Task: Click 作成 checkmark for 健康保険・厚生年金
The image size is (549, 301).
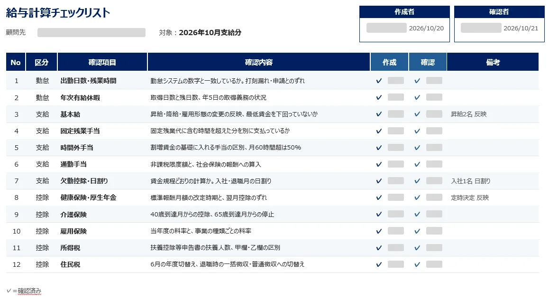Action: click(379, 198)
